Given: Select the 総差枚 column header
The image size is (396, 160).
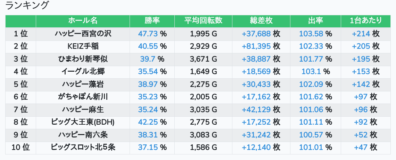Looking at the screenshot, I should click(261, 21).
